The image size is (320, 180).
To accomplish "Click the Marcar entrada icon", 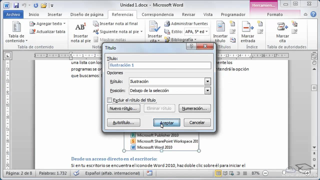I will (248, 27).
